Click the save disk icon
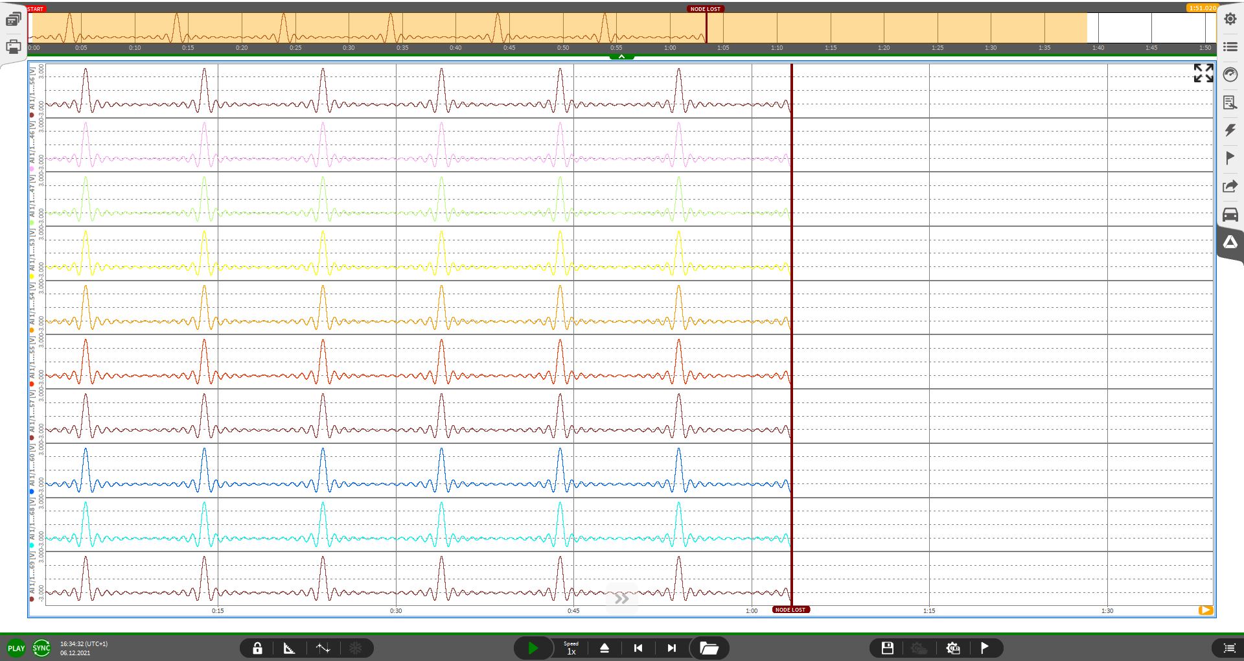 pos(887,647)
